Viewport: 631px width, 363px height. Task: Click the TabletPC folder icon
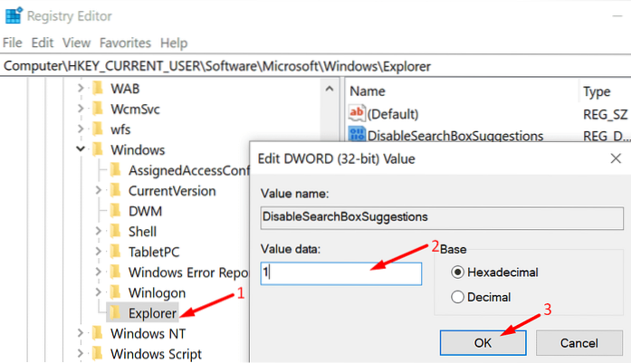coord(114,252)
